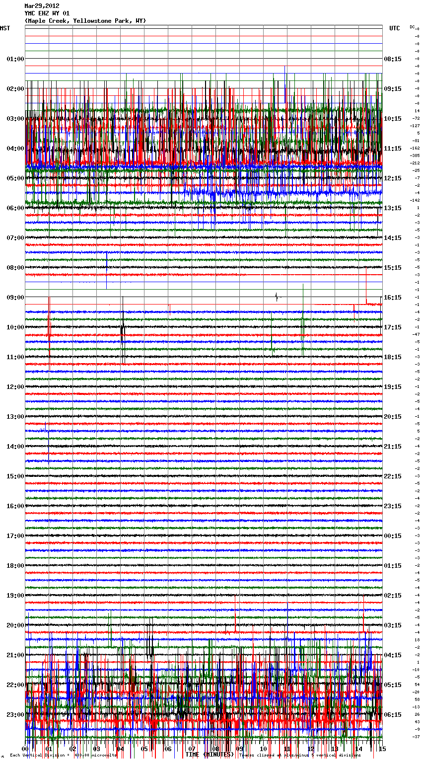Viewport: 422px width, 762px height.
Task: Click the 18:15 UTC label
Action: (393, 357)
